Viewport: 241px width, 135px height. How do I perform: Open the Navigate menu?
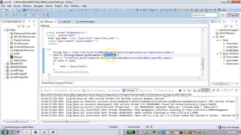point(38,6)
